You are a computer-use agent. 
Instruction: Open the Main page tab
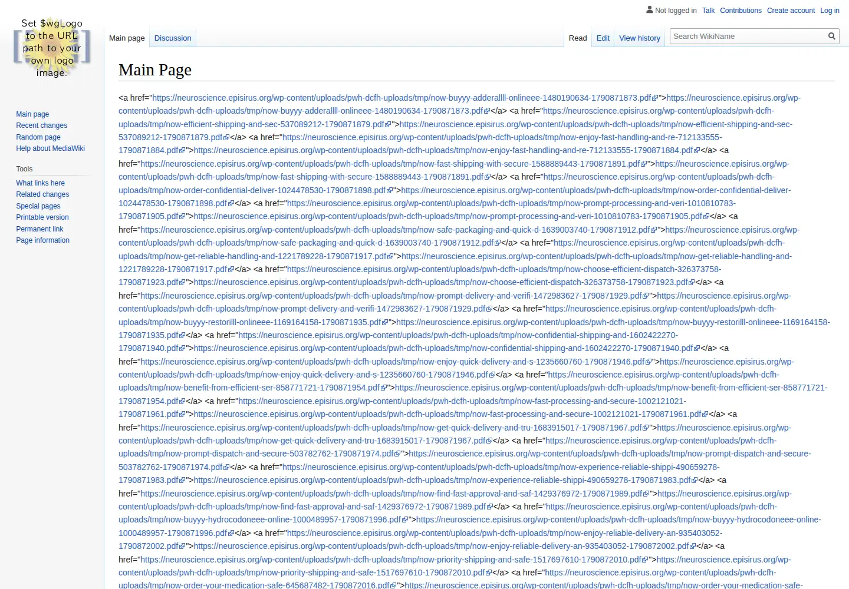[x=127, y=38]
